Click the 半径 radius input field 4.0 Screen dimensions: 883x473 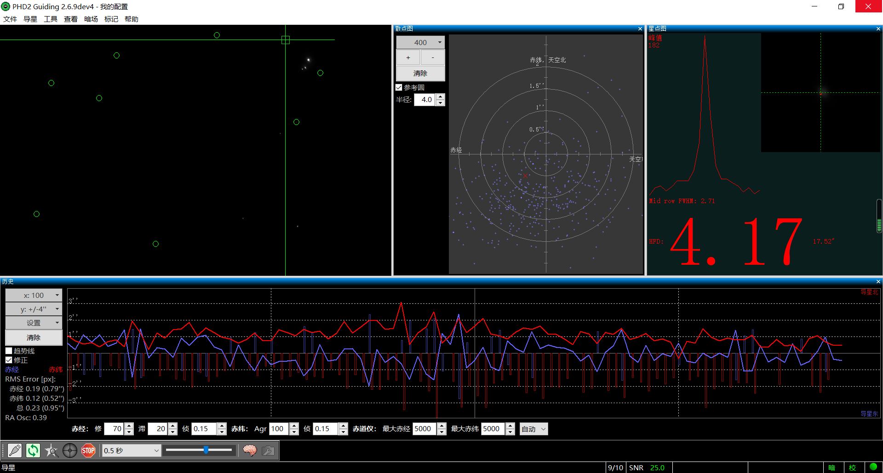425,99
